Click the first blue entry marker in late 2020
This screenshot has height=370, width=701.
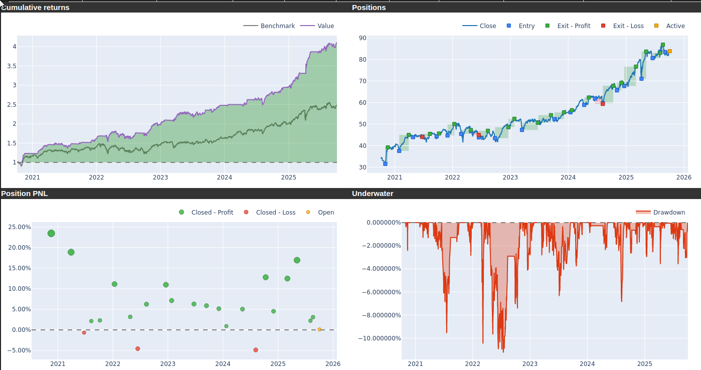385,164
